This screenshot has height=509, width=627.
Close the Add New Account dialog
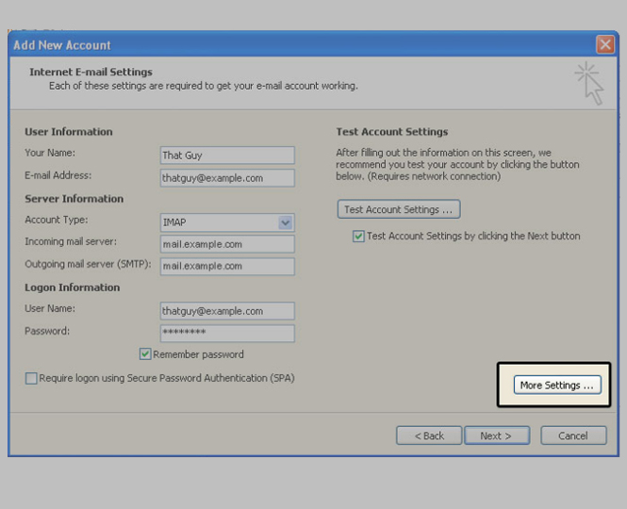point(604,44)
